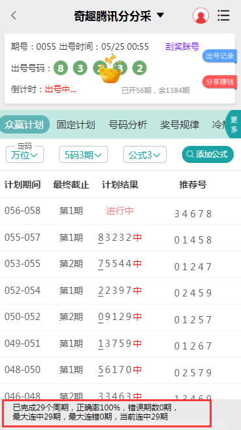Select the 048-050 plan period
241x430 pixels.
[22, 370]
